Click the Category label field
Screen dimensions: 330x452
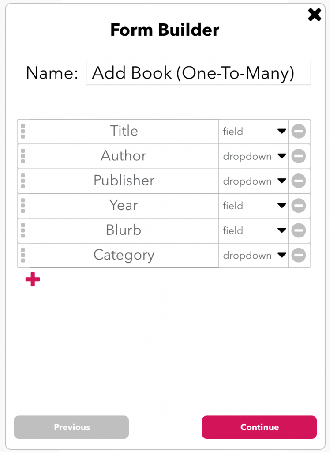(x=124, y=255)
